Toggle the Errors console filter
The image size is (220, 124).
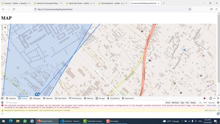(168, 103)
